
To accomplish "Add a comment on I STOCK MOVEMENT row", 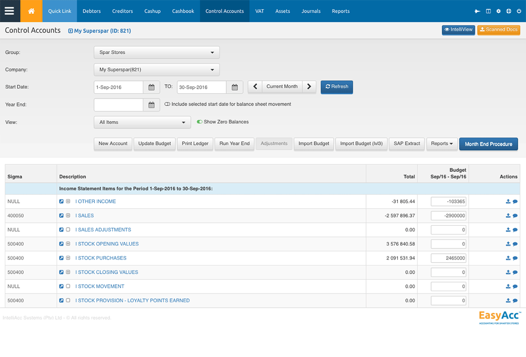I will click(515, 287).
